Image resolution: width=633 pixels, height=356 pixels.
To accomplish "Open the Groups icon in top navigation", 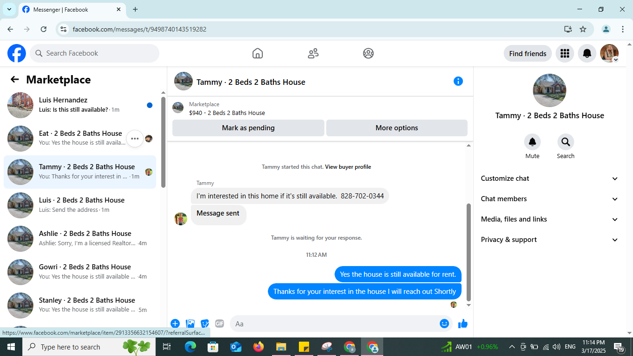I will [x=368, y=53].
